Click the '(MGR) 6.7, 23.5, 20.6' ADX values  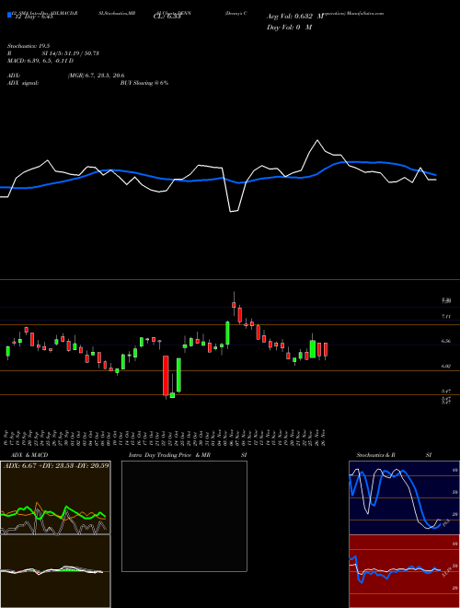pyautogui.click(x=96, y=76)
